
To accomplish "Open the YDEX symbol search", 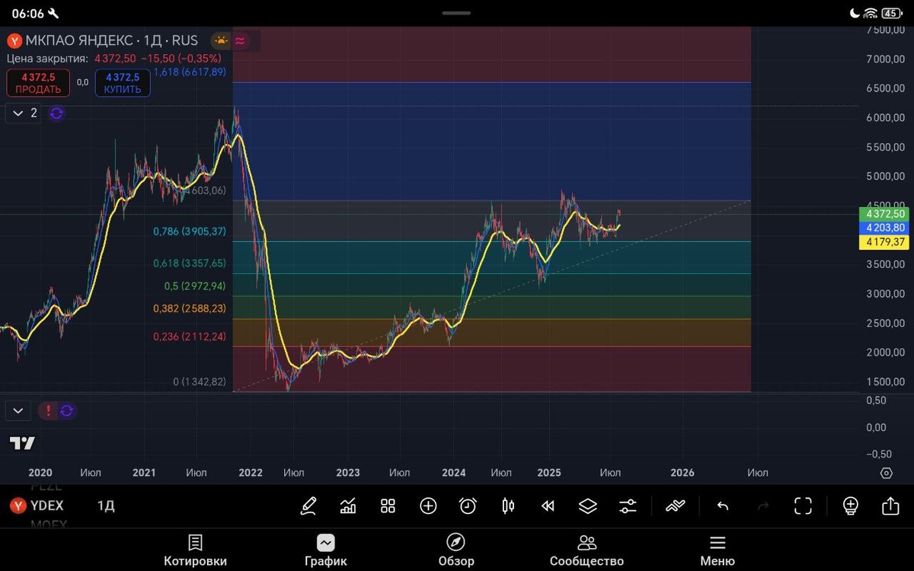I will (39, 506).
